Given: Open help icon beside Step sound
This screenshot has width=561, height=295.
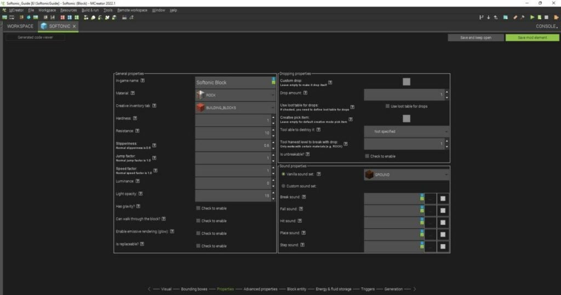Looking at the screenshot, I should (x=302, y=245).
